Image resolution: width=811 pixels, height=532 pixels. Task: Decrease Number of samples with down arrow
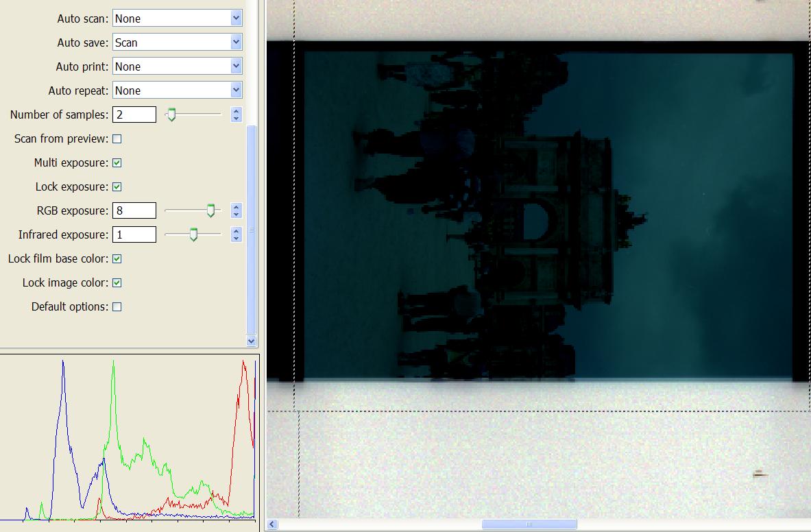[237, 119]
